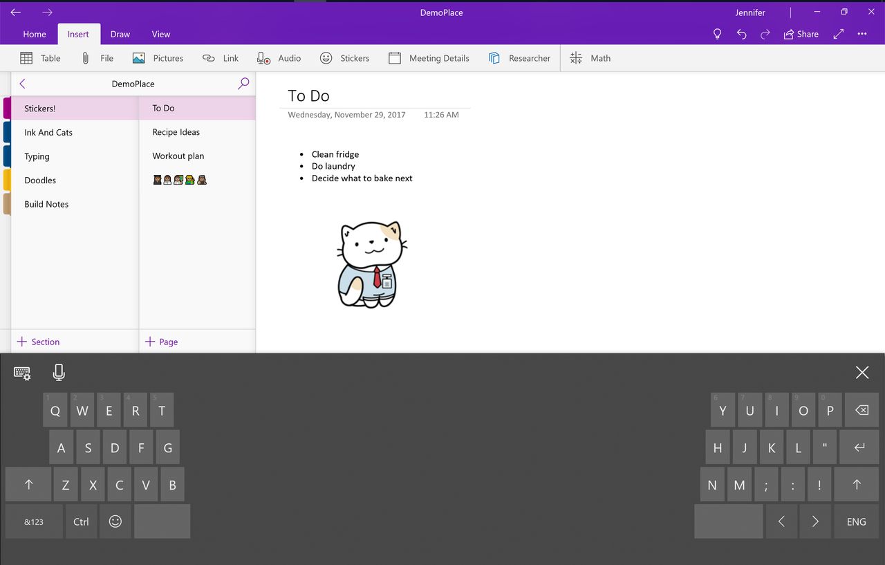
Task: Tap the Enter return key
Action: (x=859, y=447)
